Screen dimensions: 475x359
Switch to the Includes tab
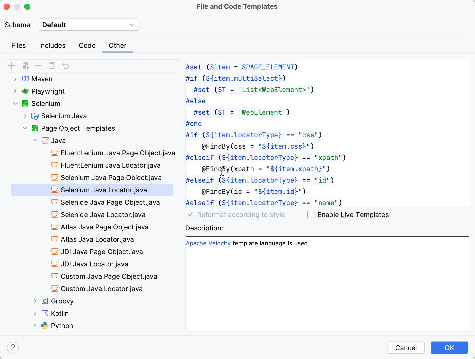tap(52, 45)
